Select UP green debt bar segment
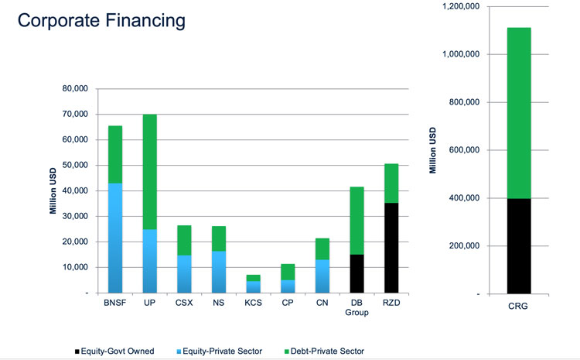 tap(149, 172)
